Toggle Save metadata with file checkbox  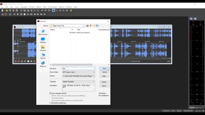(x=50, y=93)
